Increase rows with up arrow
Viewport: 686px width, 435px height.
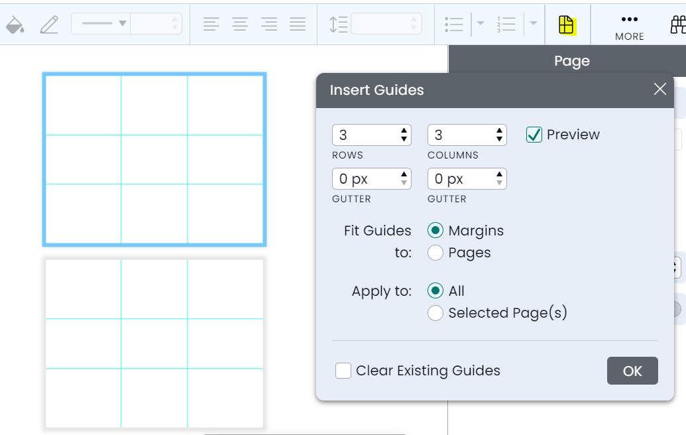[x=404, y=131]
